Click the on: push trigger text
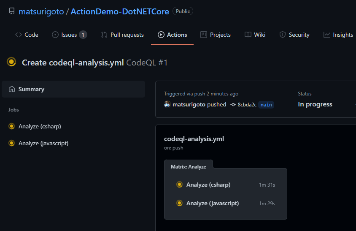The width and height of the screenshot is (356, 231). [x=174, y=148]
